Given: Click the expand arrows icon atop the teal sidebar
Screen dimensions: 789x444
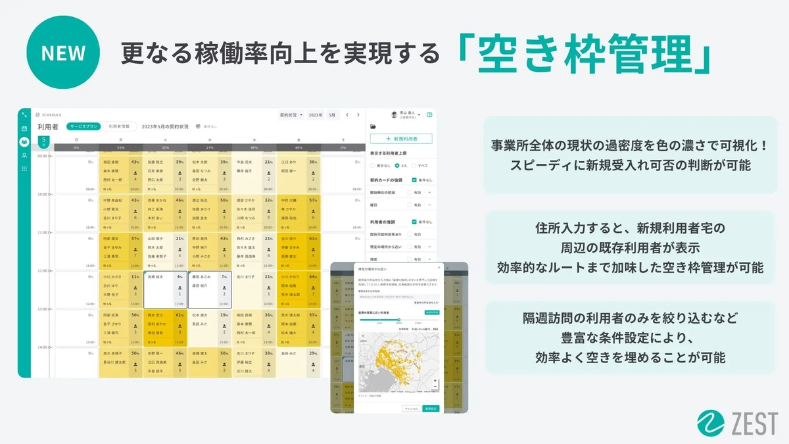Looking at the screenshot, I should click(x=24, y=114).
